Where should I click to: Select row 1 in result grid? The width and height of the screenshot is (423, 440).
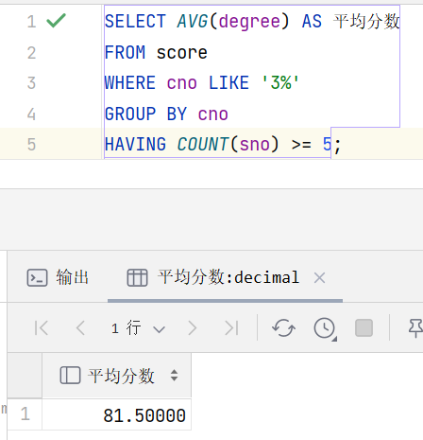point(25,414)
